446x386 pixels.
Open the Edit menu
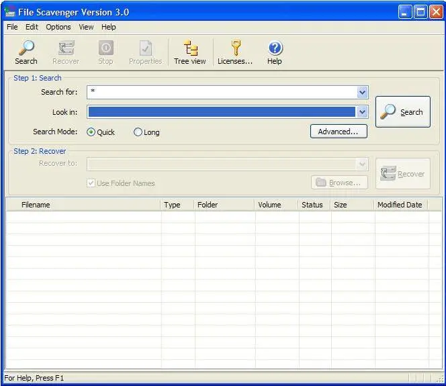pos(32,27)
